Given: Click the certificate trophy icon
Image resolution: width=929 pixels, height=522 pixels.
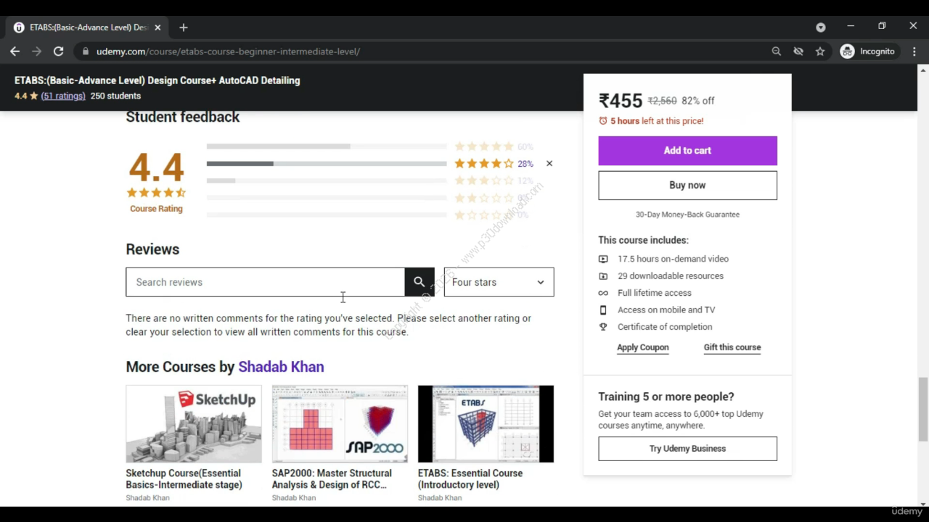Looking at the screenshot, I should [x=603, y=327].
